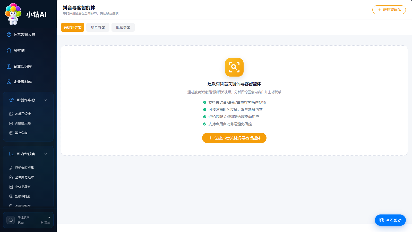This screenshot has width=412, height=232.
Task: Click the book icon in 查看帮助
Action: tap(382, 220)
